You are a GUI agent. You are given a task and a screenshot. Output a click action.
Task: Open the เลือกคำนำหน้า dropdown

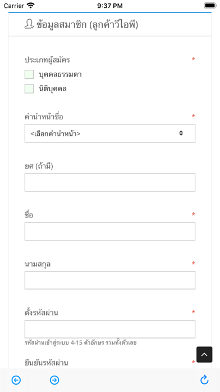point(110,133)
